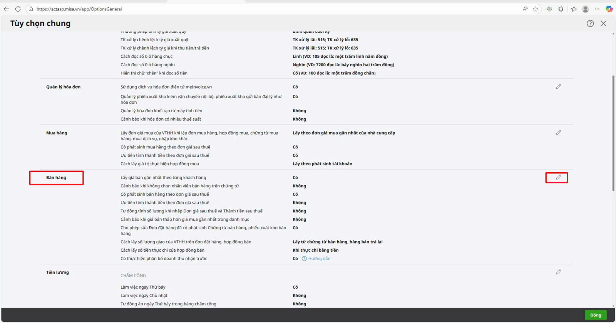Refresh the page with the reload icon
The image size is (616, 323).
tap(18, 9)
